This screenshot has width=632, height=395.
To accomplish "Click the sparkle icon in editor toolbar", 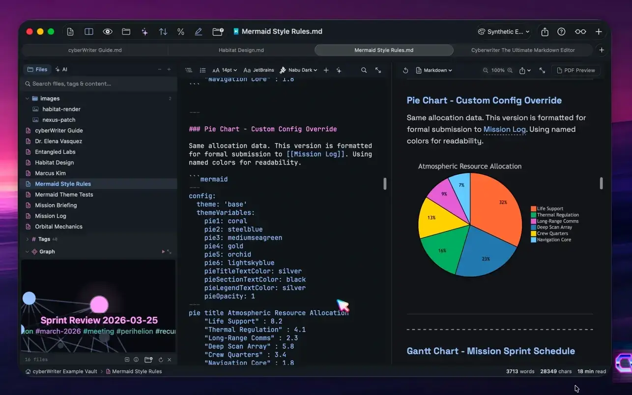I will click(x=339, y=70).
